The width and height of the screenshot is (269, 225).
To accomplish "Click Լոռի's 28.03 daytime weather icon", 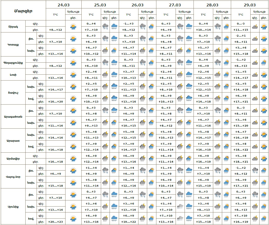I will point(226,75).
